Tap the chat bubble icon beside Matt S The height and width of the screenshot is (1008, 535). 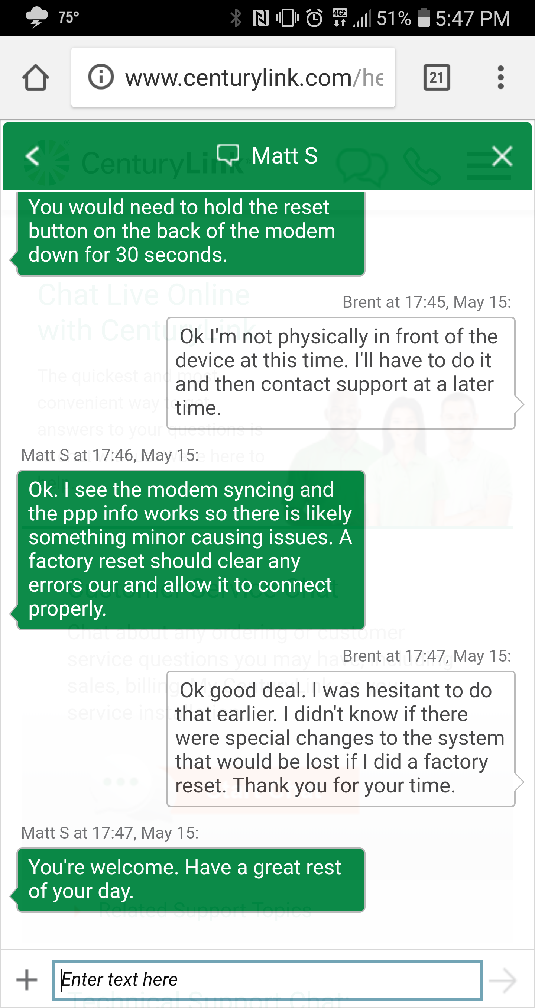(x=228, y=155)
